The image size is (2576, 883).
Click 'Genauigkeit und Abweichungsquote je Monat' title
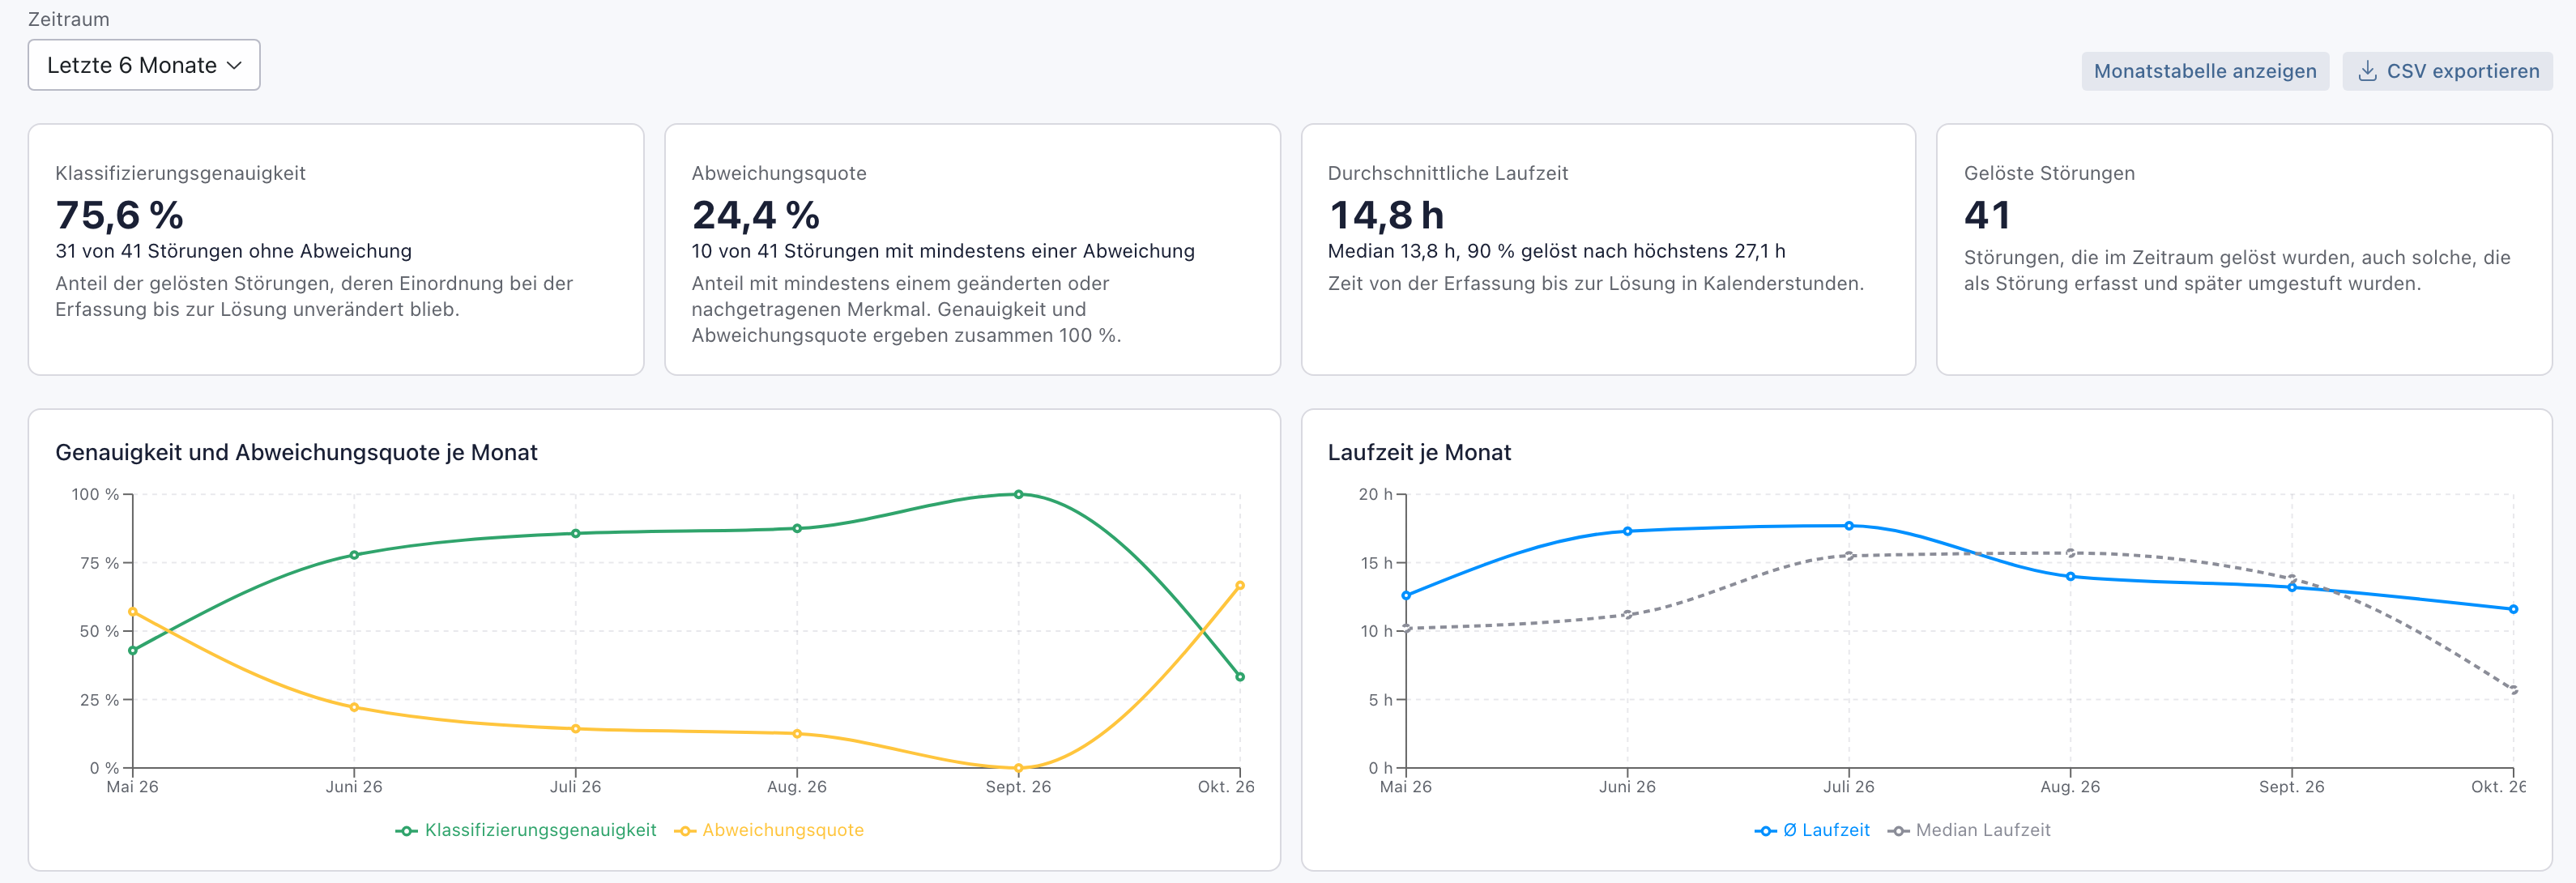(x=296, y=452)
